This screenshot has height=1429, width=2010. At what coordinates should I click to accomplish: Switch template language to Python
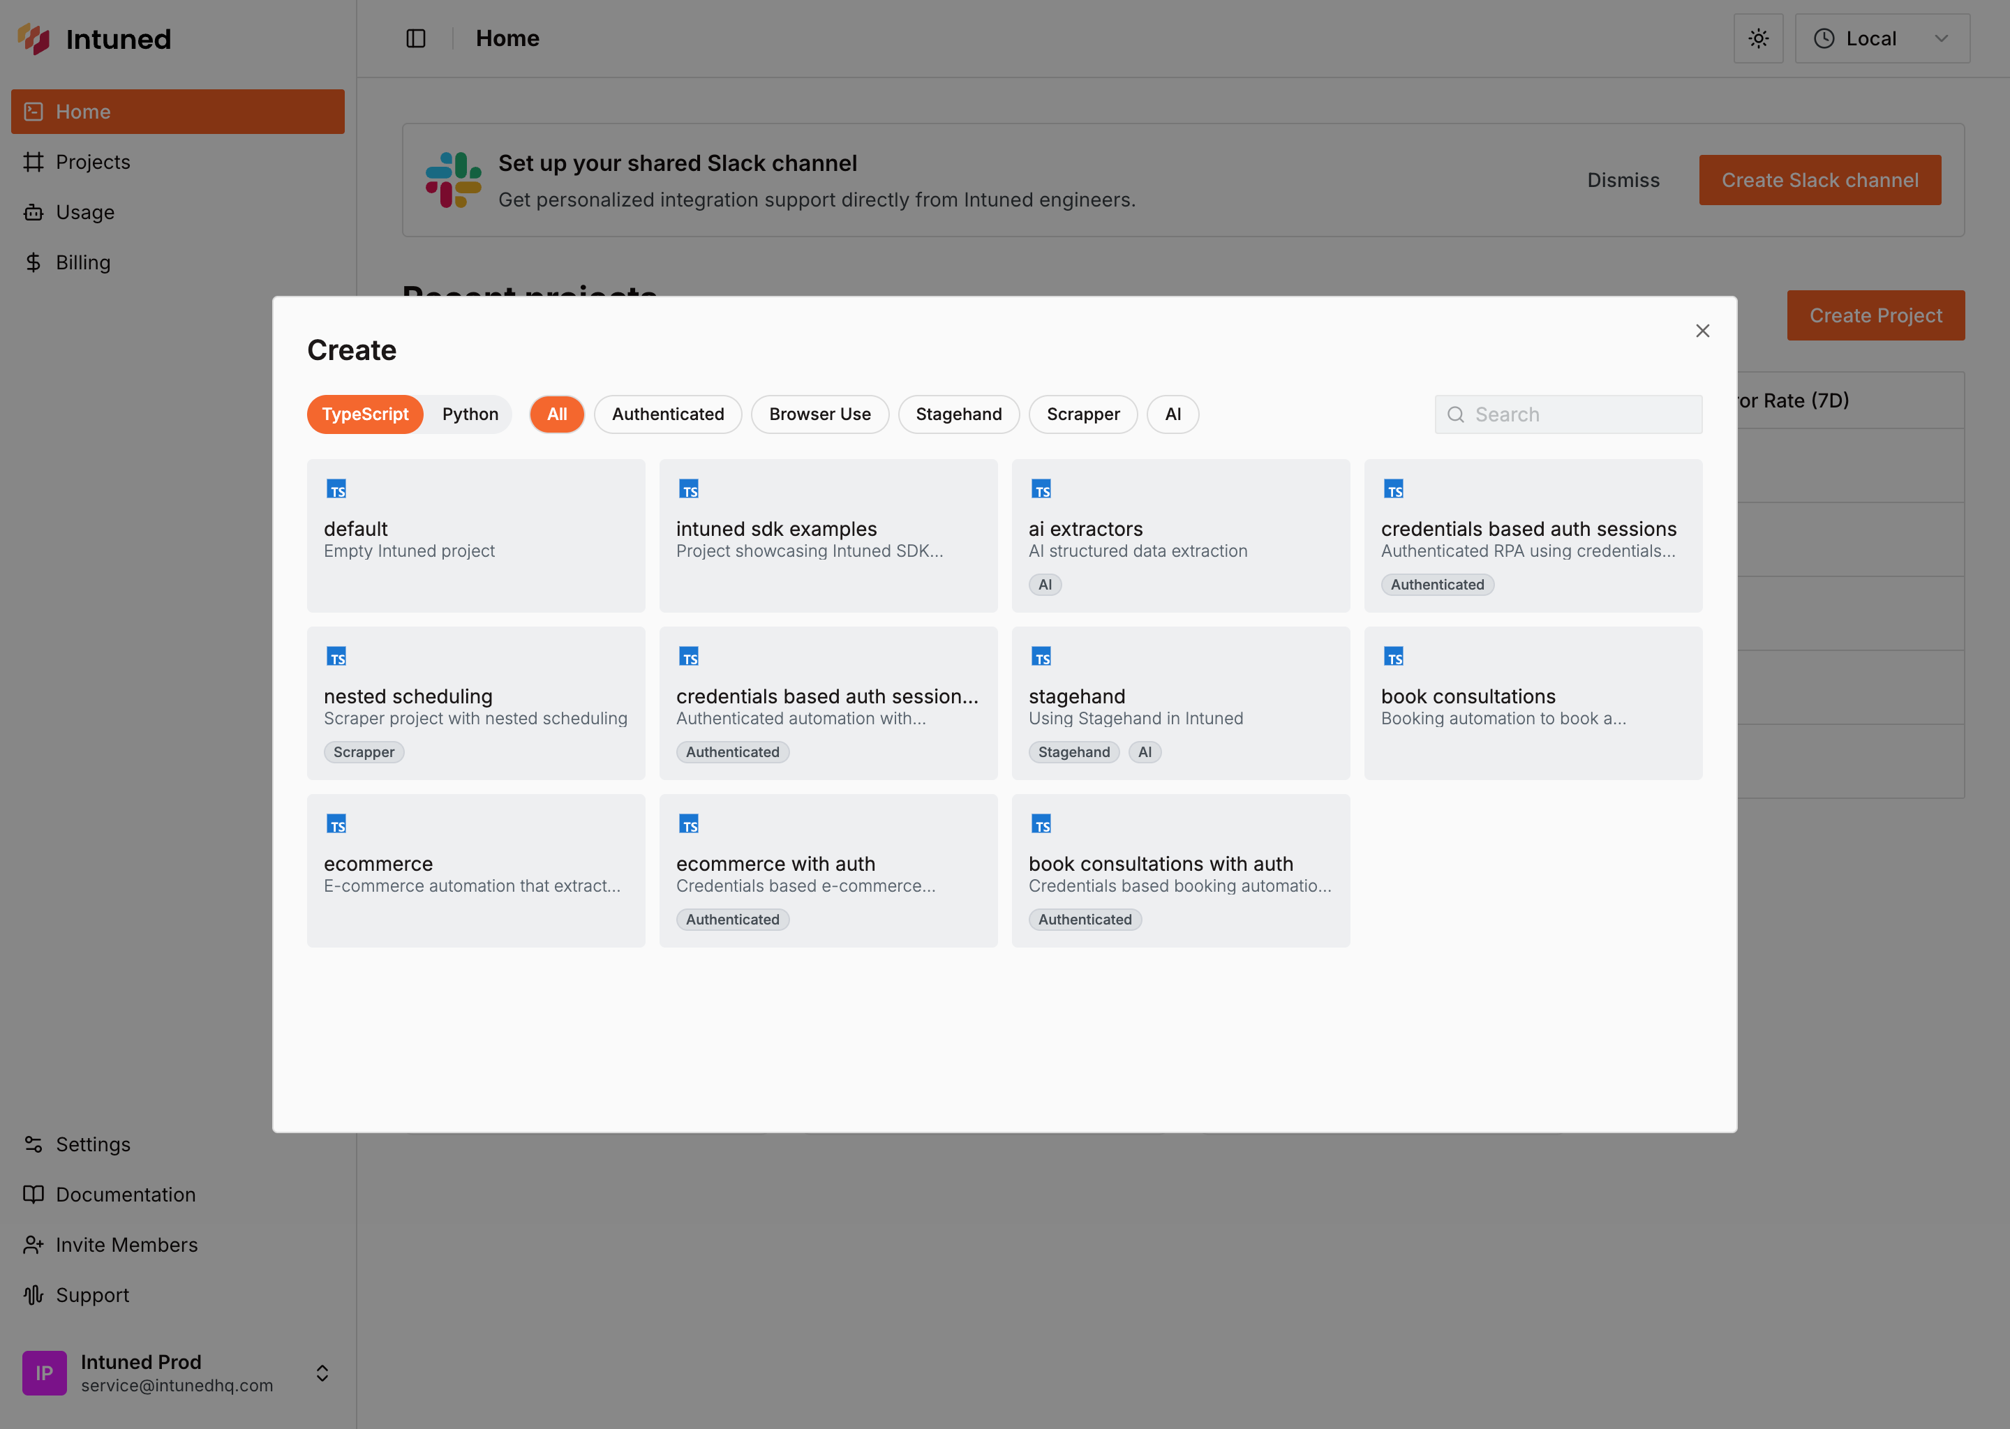point(469,414)
